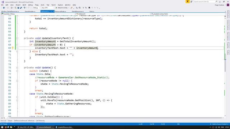Click the Save All toolbar icon
The width and height of the screenshot is (230, 129).
pyautogui.click(x=21, y=8)
